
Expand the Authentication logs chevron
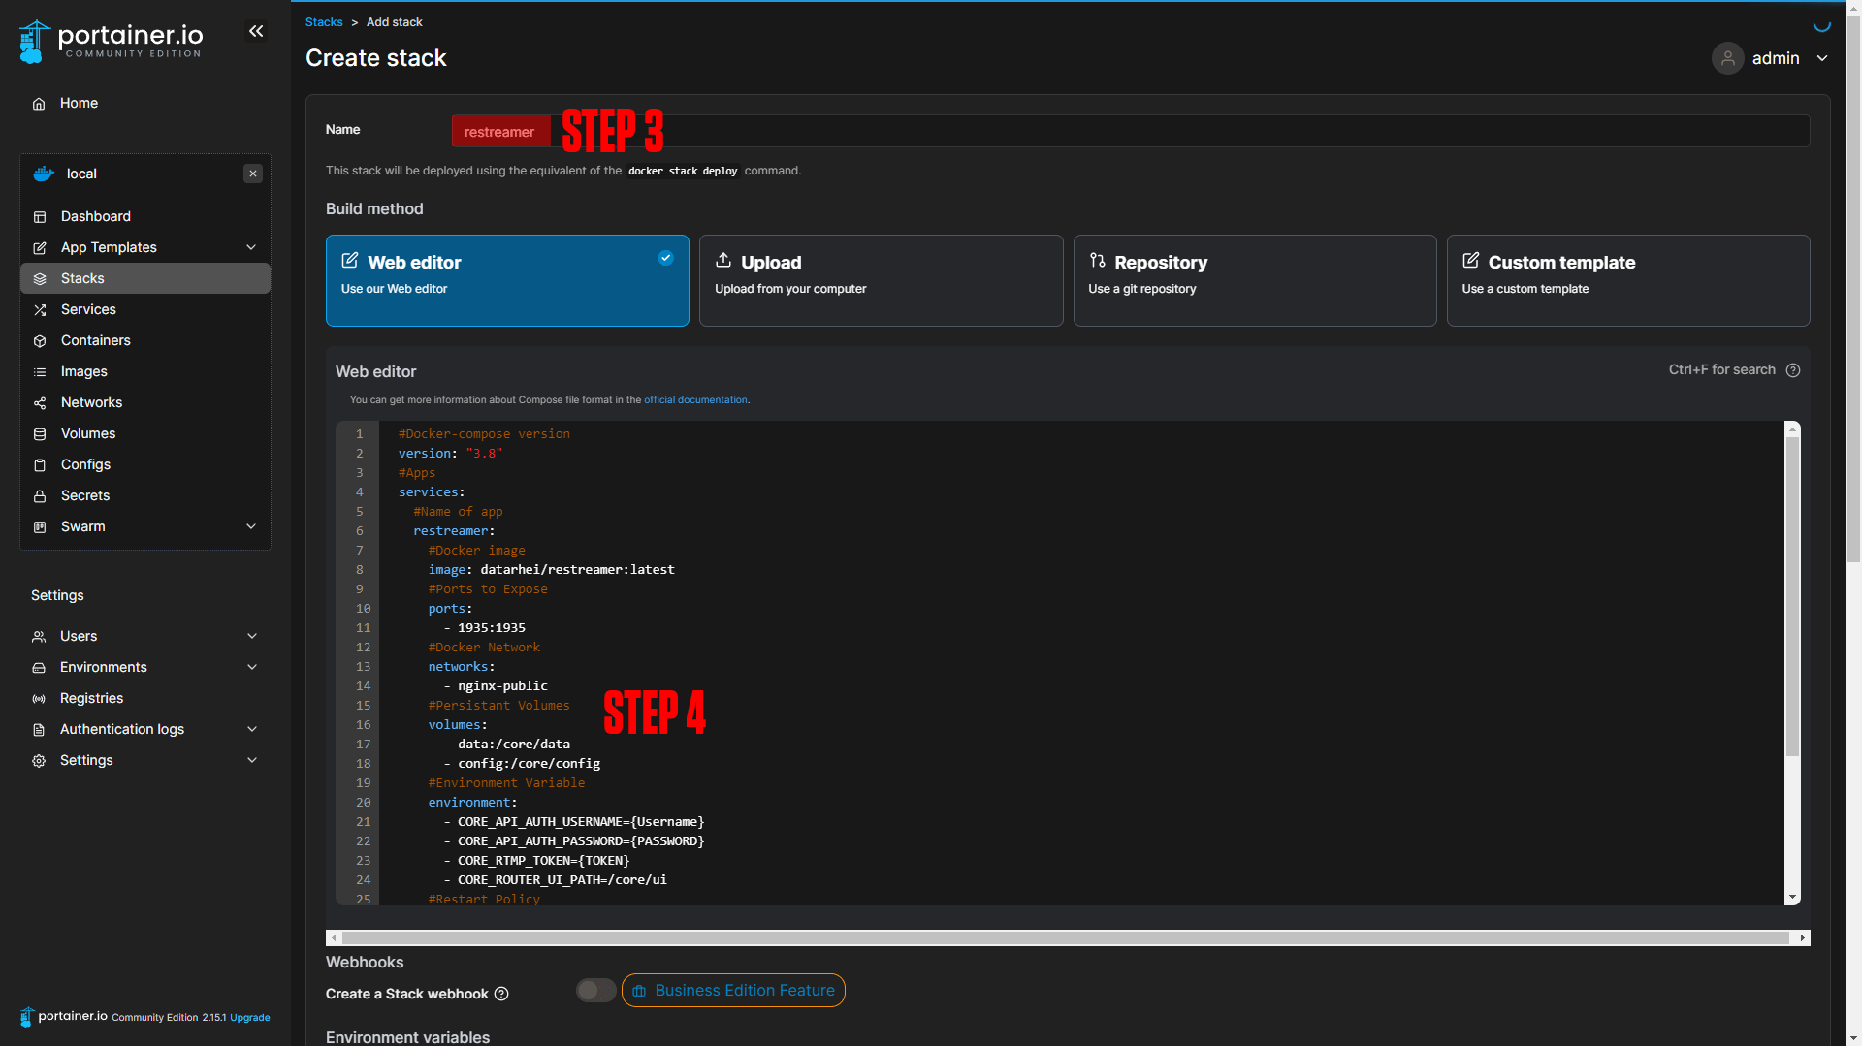[252, 729]
